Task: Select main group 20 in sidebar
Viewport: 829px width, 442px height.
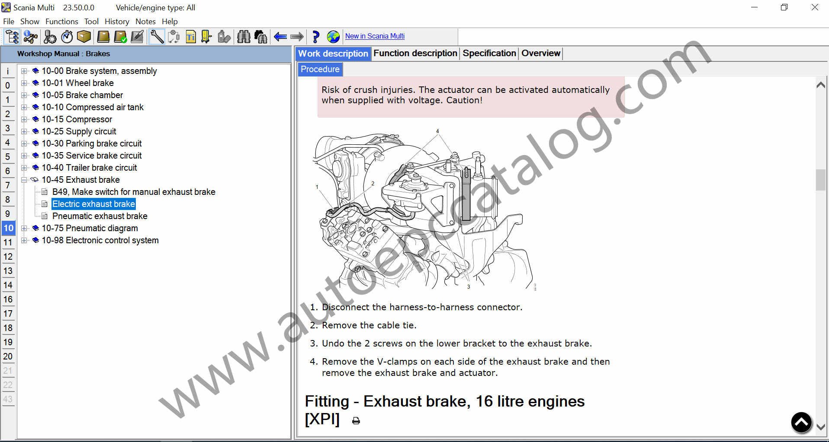Action: click(8, 356)
